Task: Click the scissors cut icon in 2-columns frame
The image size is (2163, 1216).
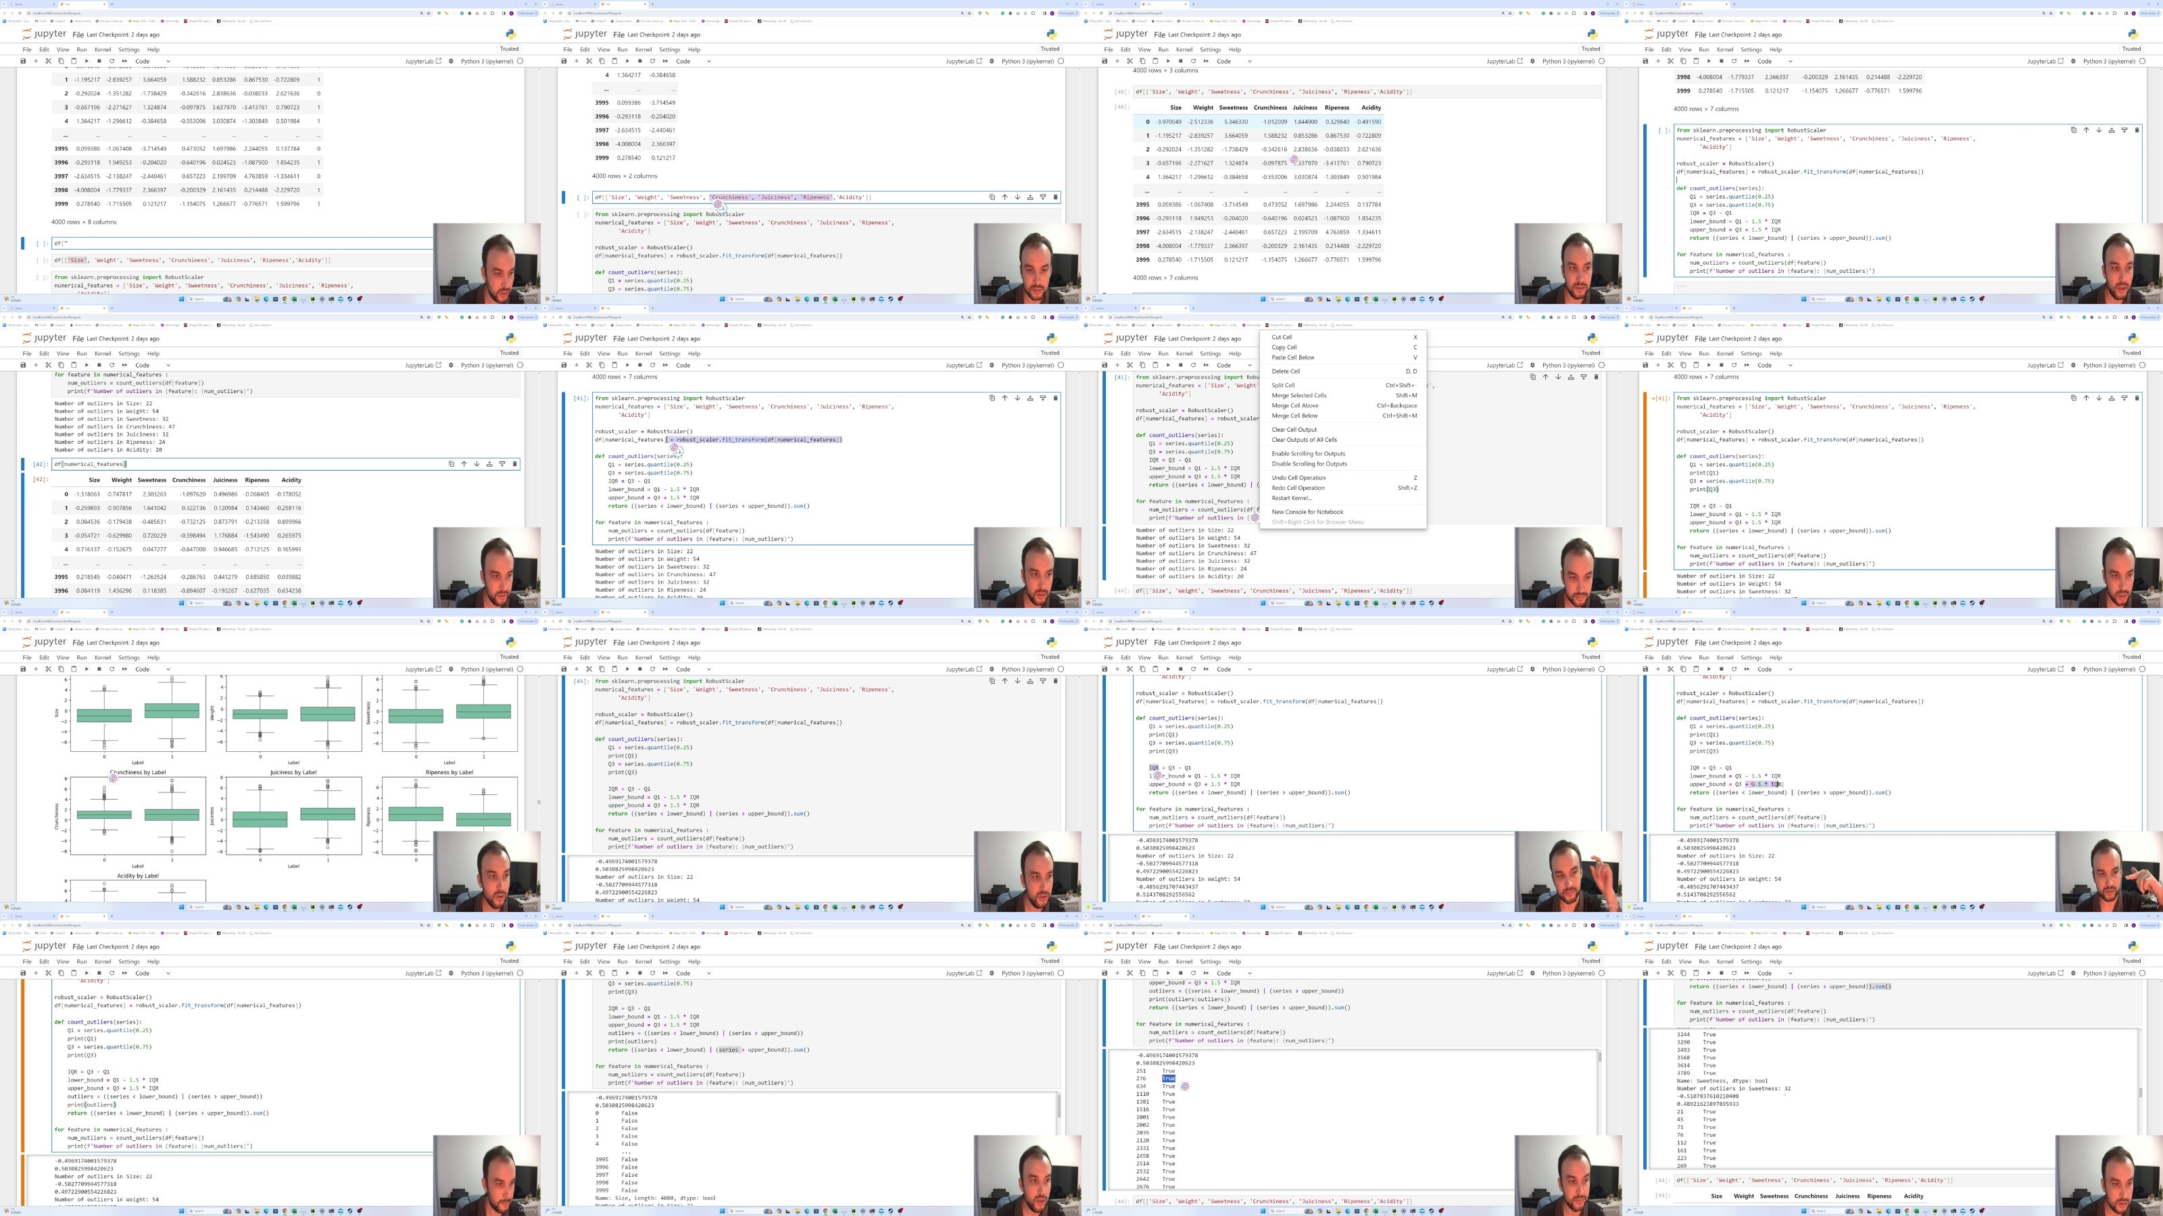Action: click(589, 61)
